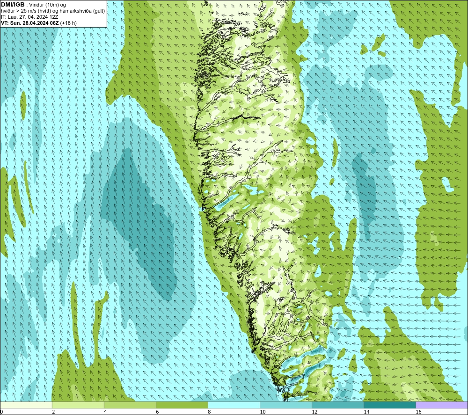468x415 pixels.
Task: Click the pale yellow 0–2 m/s legend swatch
Action: tap(26, 405)
